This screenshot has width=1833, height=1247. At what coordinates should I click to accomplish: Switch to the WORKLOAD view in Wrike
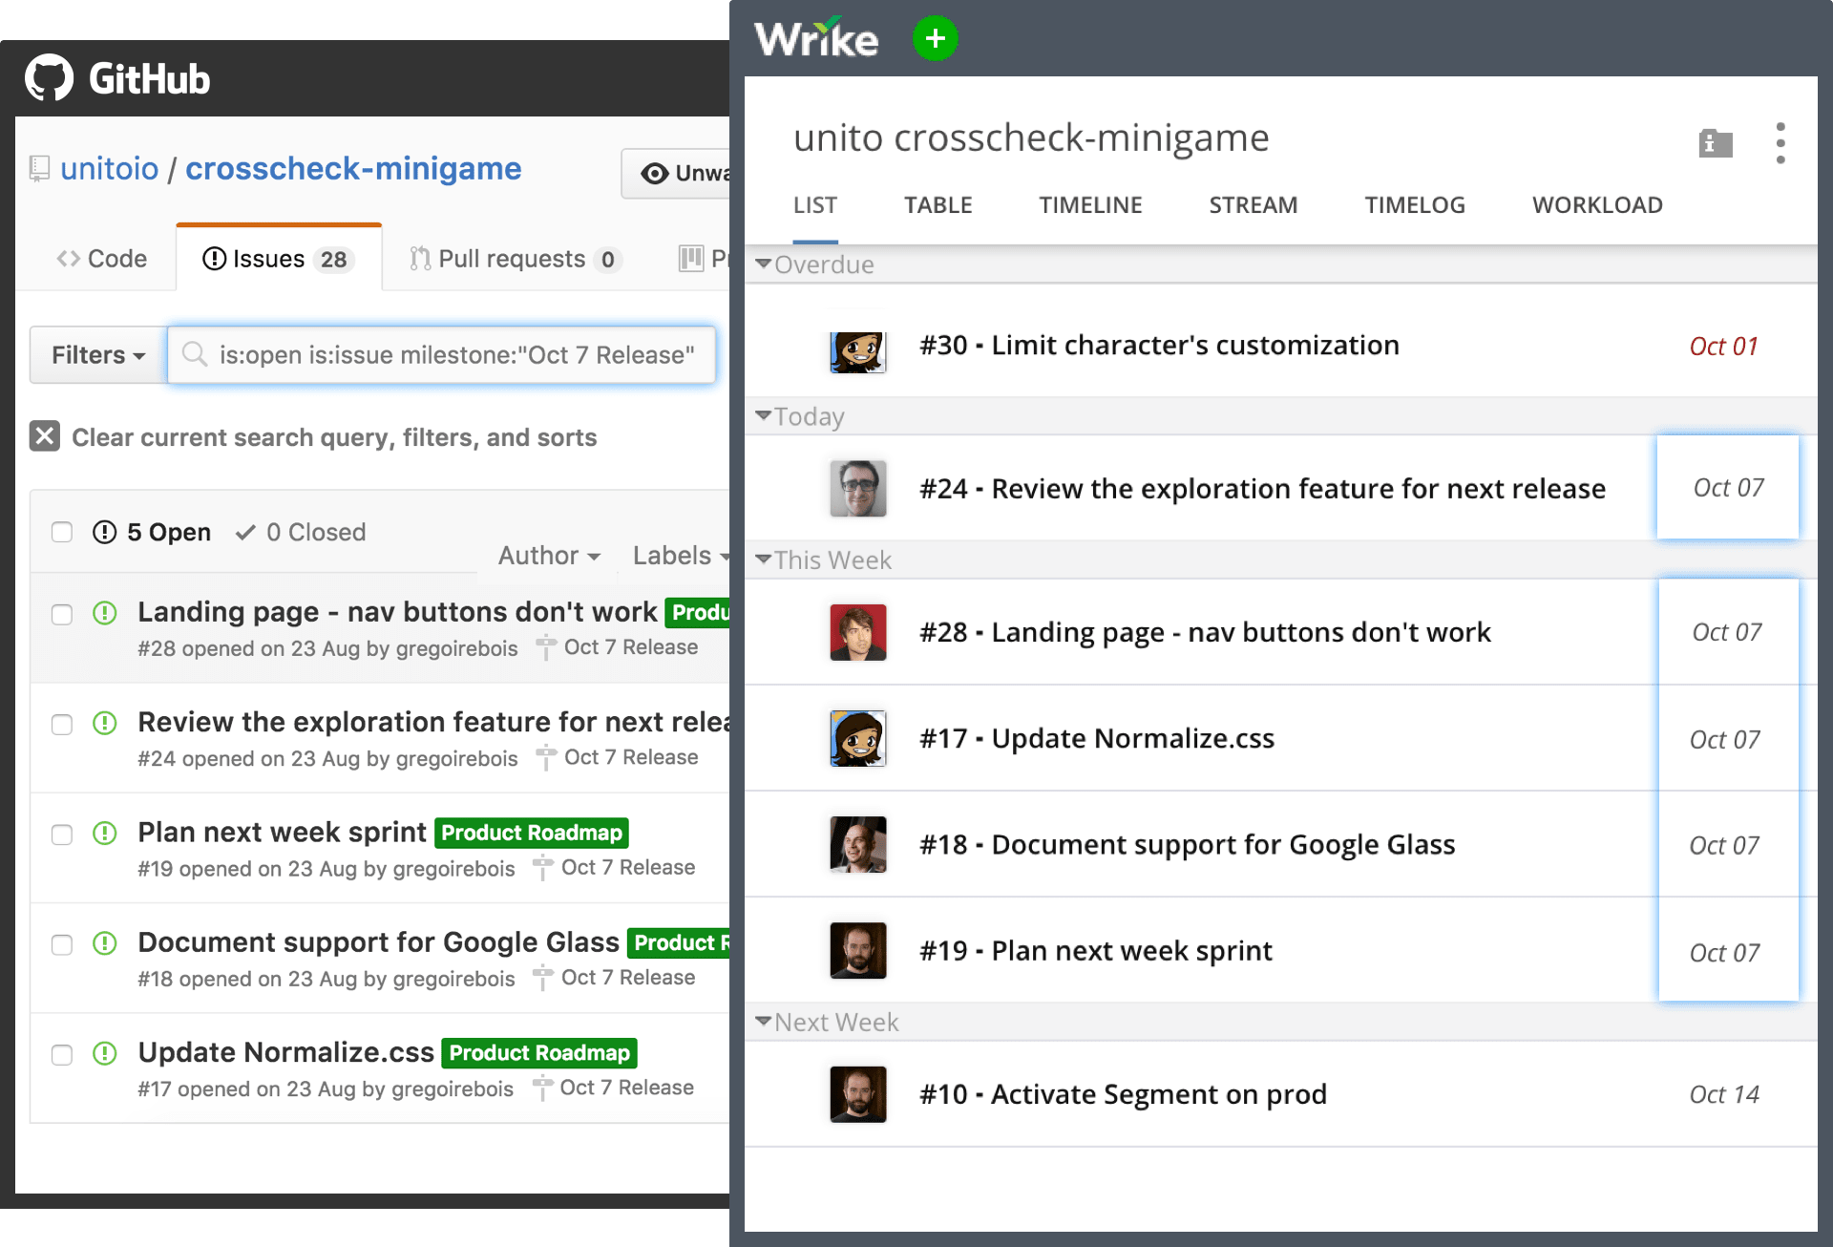coord(1597,205)
